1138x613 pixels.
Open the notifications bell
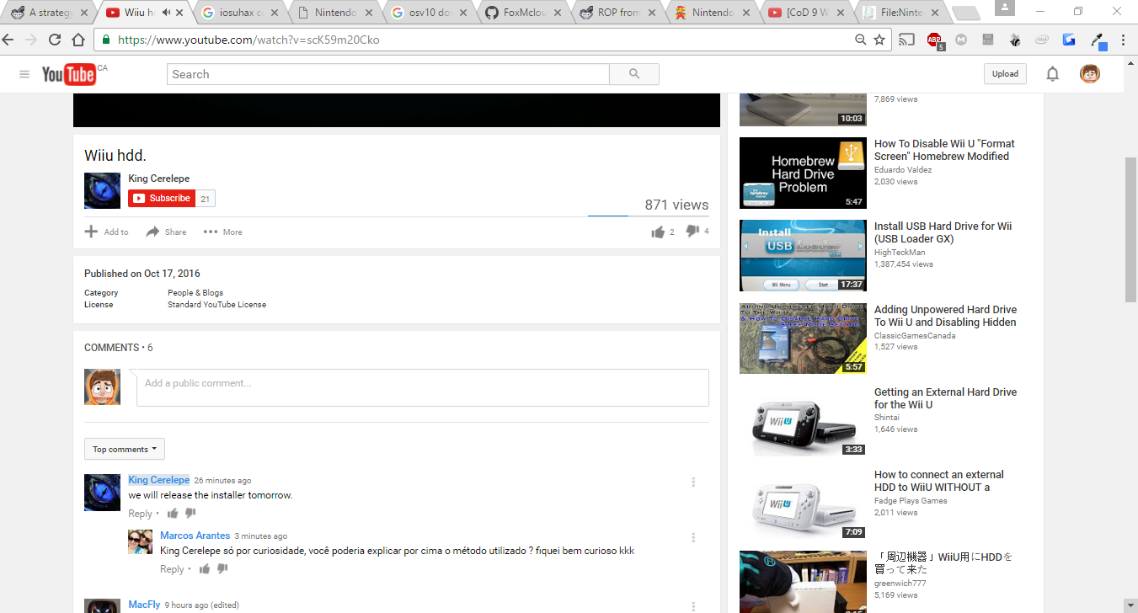(x=1052, y=74)
